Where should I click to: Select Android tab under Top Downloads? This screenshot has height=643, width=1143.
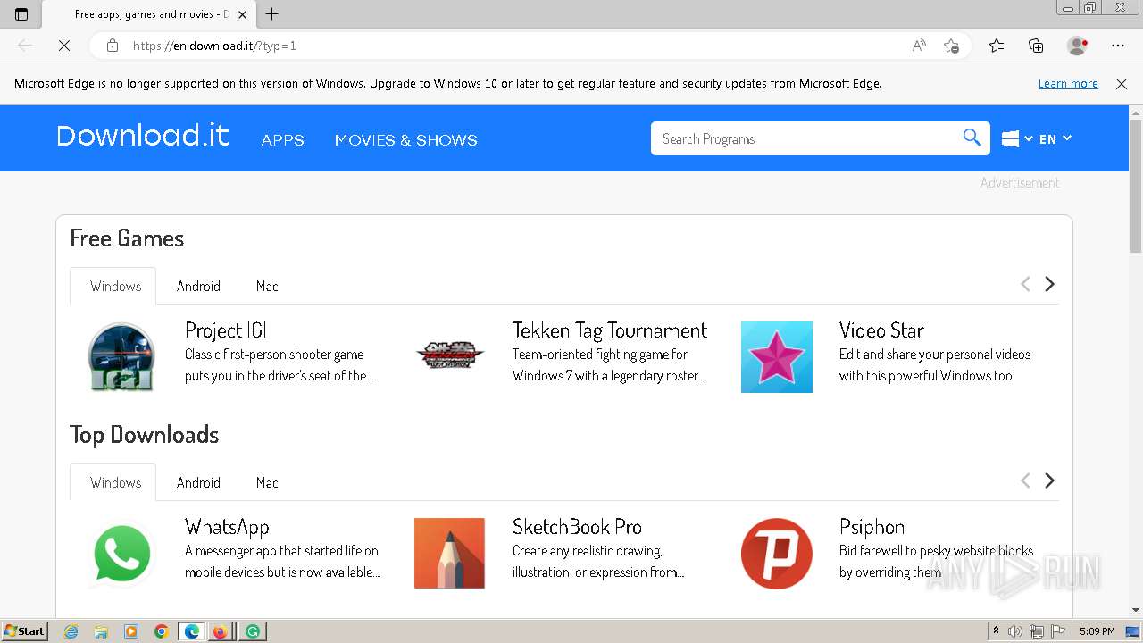coord(198,482)
